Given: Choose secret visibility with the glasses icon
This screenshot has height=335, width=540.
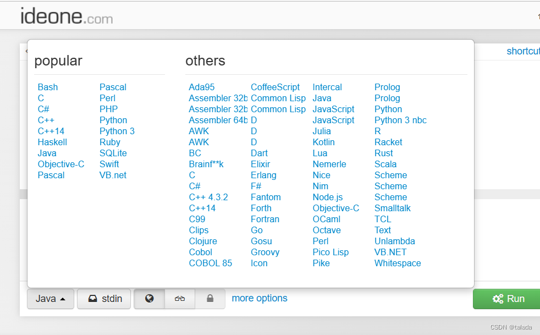Looking at the screenshot, I should 180,299.
